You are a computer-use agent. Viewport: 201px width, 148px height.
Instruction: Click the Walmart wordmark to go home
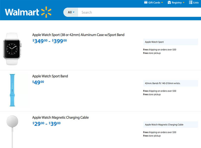(x=22, y=12)
